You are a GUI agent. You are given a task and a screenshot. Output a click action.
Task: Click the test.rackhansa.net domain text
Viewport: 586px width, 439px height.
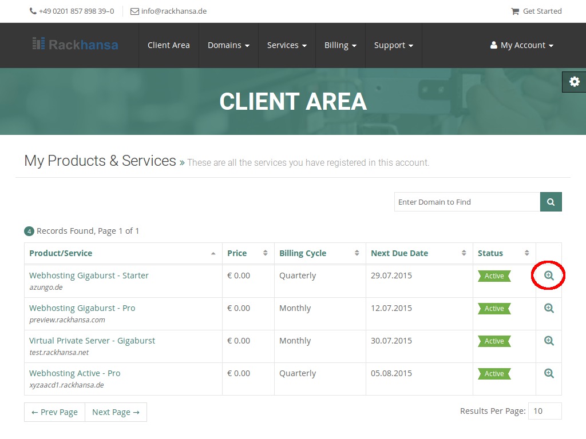[59, 352]
